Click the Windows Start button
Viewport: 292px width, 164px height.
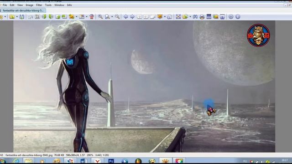[x=3, y=161]
